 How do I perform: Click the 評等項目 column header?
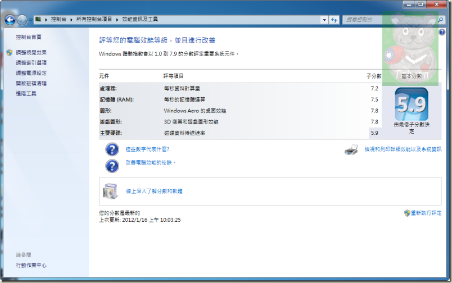pos(173,76)
